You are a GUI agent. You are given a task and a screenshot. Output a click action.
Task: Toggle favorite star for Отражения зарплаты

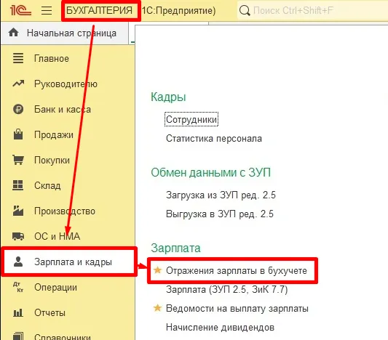coord(157,270)
